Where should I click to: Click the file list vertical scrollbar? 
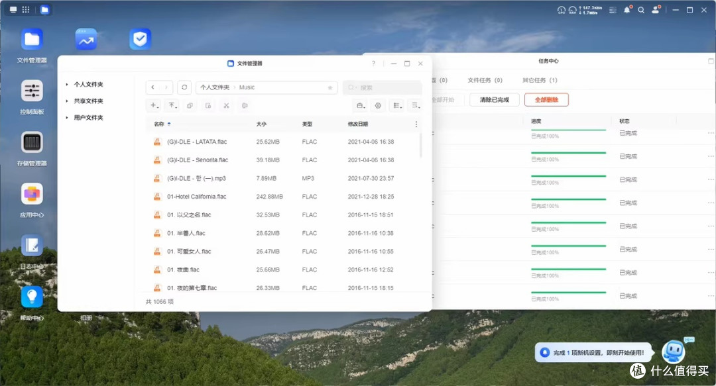coord(420,145)
